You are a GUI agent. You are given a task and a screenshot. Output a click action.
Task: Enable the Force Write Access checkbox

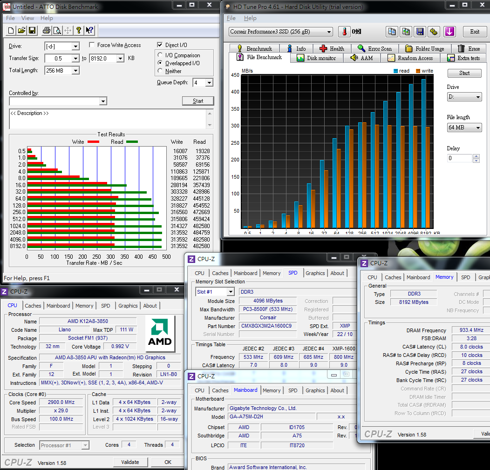(x=92, y=45)
